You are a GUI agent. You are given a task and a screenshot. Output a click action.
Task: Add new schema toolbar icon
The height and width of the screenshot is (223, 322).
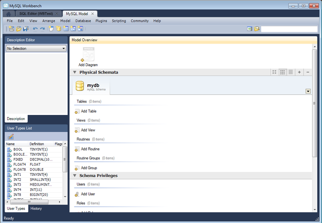[58, 29]
